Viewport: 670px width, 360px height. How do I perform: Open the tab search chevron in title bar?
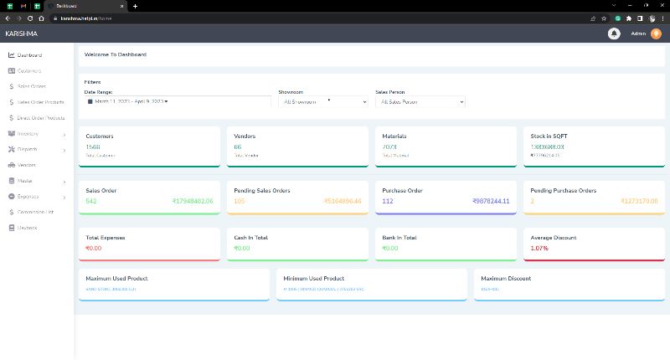[614, 6]
